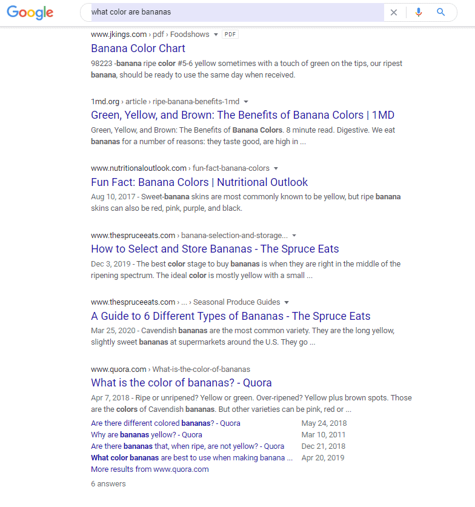This screenshot has width=475, height=507.
Task: Click the 'Apr 20, 2019' date
Action: 323,458
